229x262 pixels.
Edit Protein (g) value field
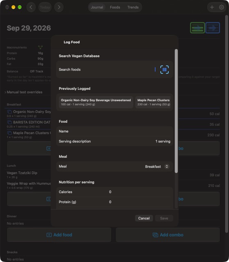coord(115,202)
